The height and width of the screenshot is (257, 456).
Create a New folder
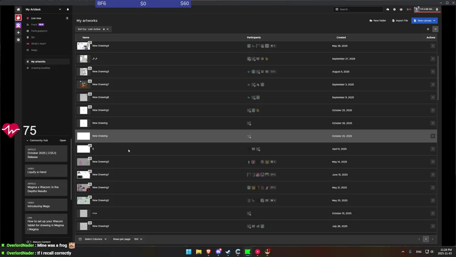coord(378,21)
